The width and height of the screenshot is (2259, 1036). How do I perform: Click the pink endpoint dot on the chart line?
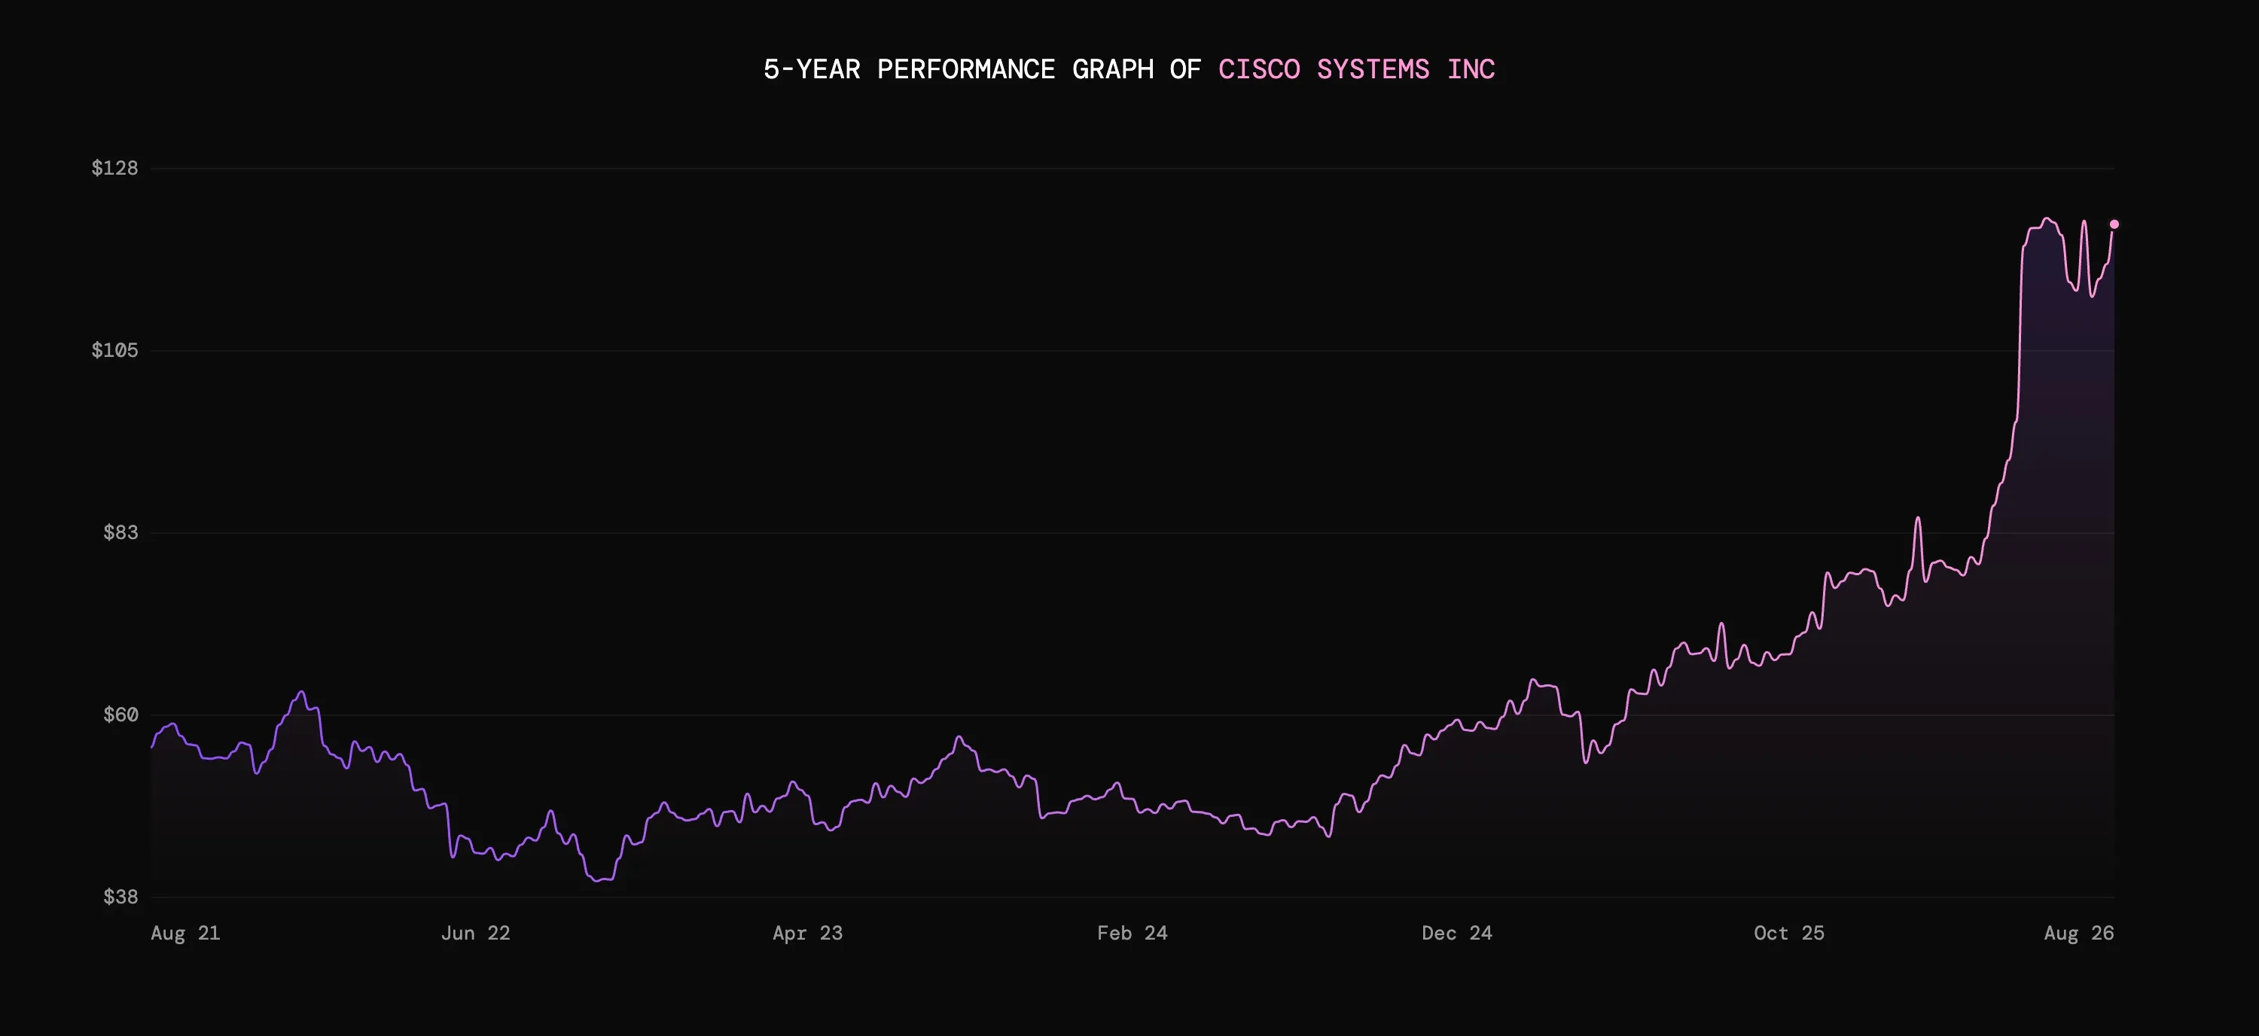(x=2114, y=224)
